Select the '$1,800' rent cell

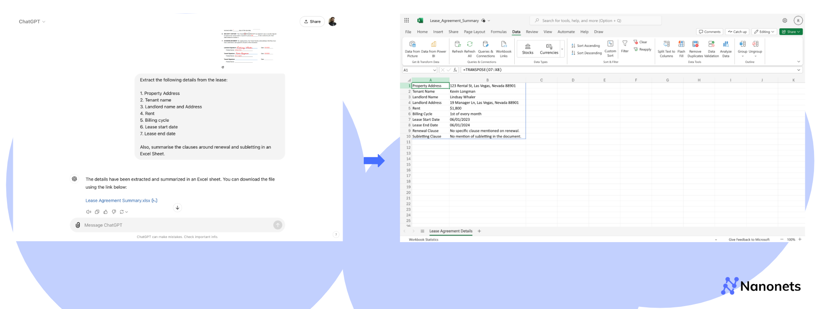click(x=487, y=108)
